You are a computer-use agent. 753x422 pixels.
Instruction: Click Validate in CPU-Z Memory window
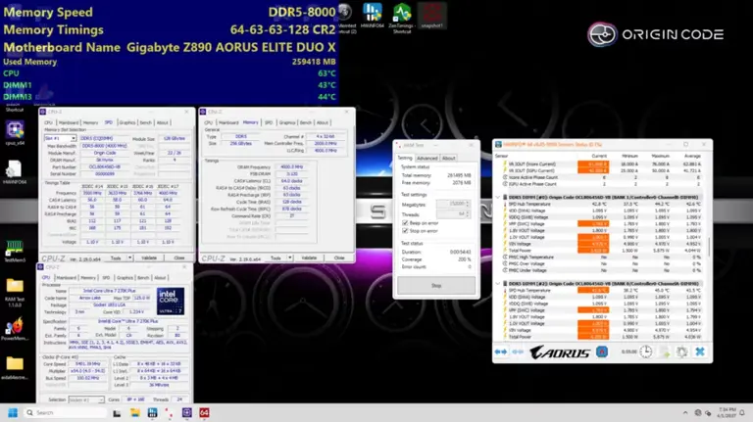click(x=309, y=258)
